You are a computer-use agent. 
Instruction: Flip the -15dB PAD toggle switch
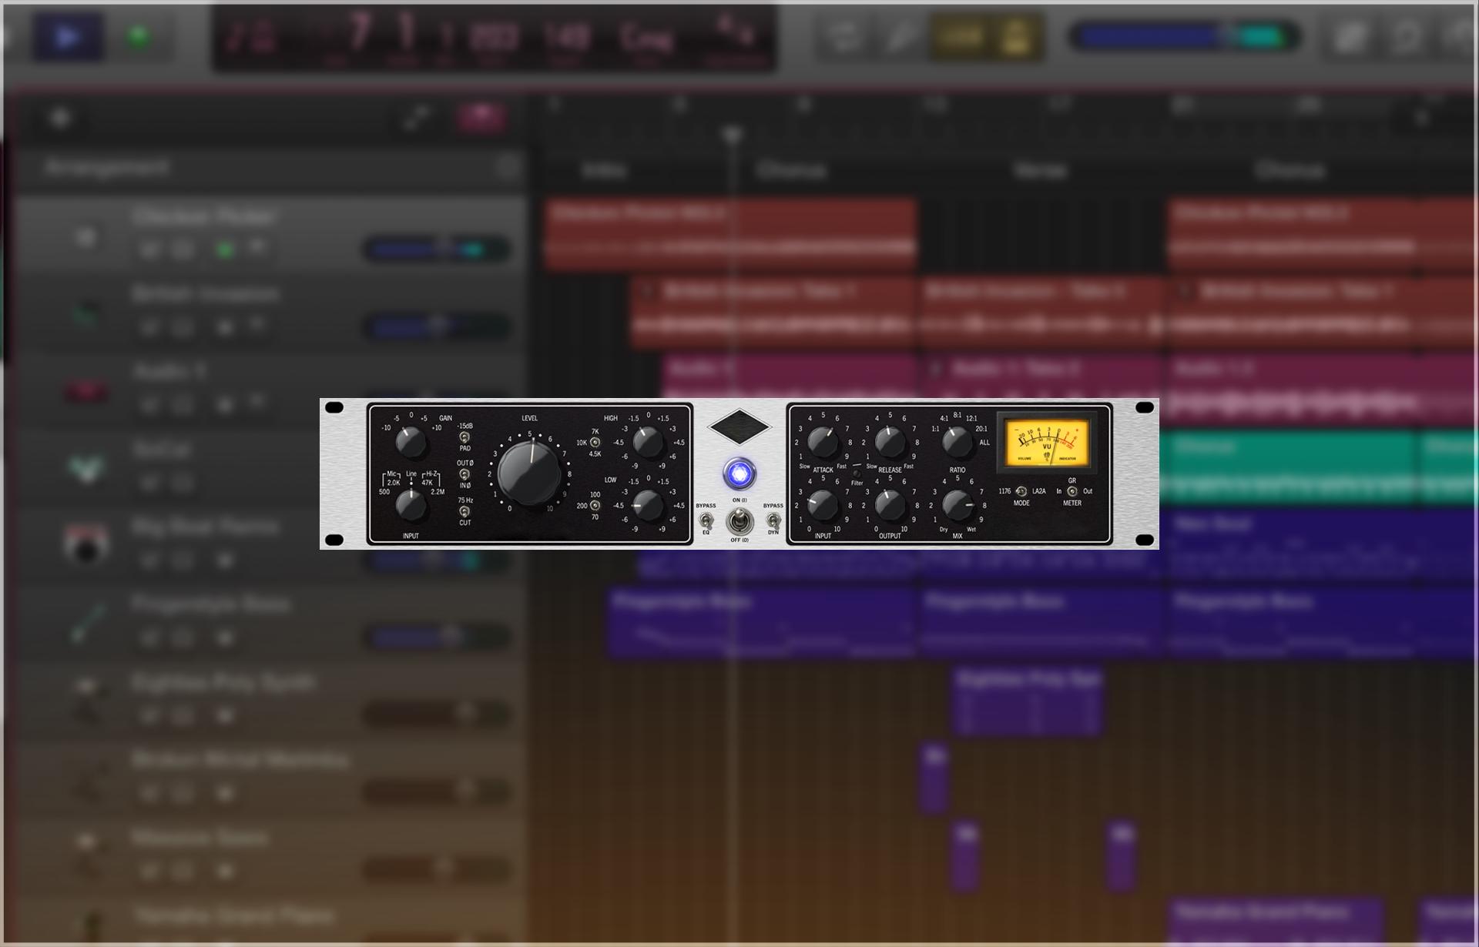tap(464, 437)
